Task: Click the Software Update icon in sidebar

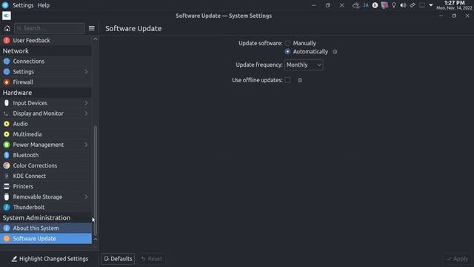Action: click(x=7, y=239)
